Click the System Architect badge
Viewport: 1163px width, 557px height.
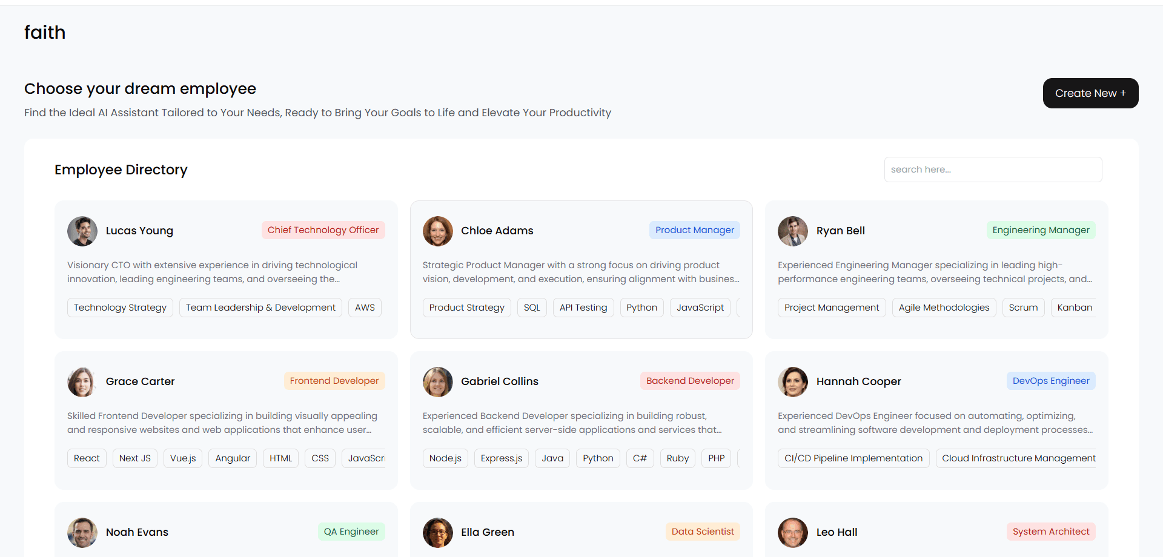click(1051, 532)
